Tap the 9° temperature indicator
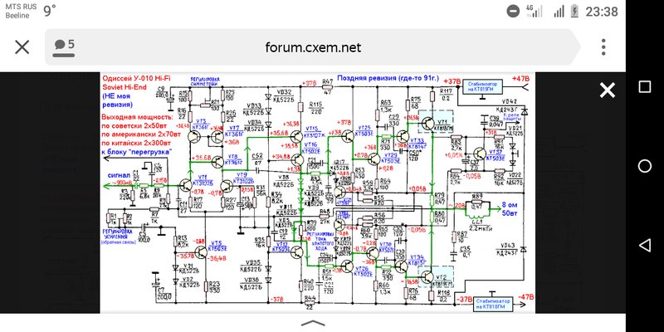The image size is (664, 332). pos(50,11)
